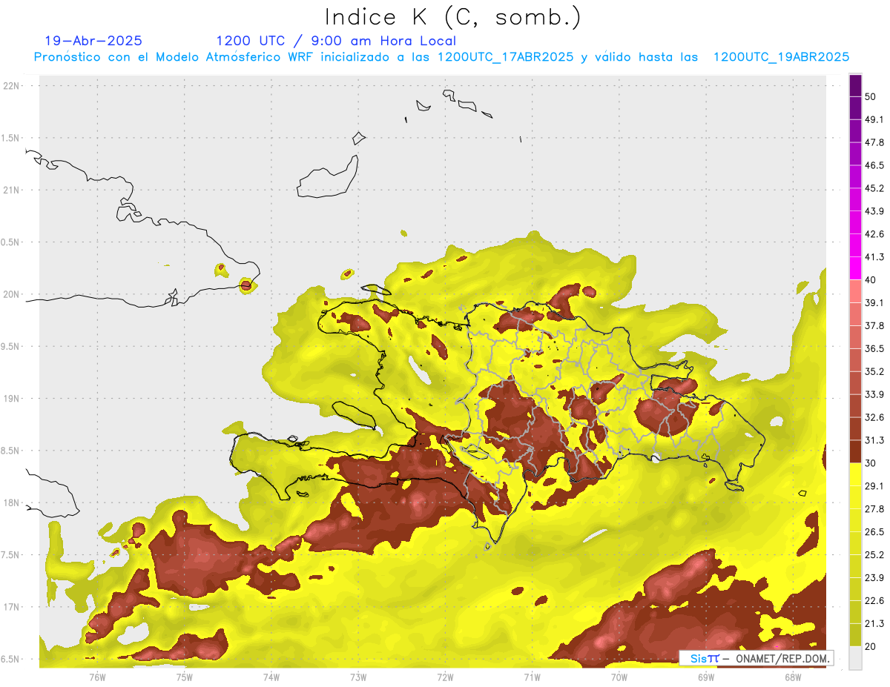Click the magenta swatch between 40 and 41.3
Screen dimensions: 890x687
tap(855, 268)
